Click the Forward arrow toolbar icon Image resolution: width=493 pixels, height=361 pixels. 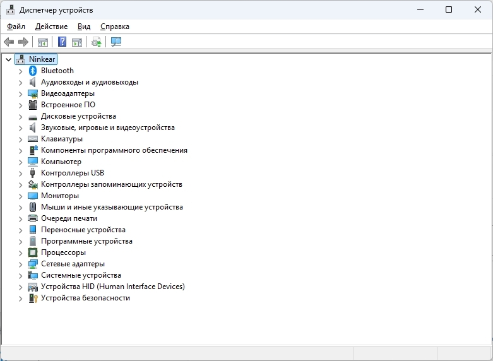click(23, 42)
